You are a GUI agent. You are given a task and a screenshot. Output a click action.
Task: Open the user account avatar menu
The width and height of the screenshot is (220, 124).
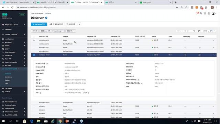tap(214, 13)
